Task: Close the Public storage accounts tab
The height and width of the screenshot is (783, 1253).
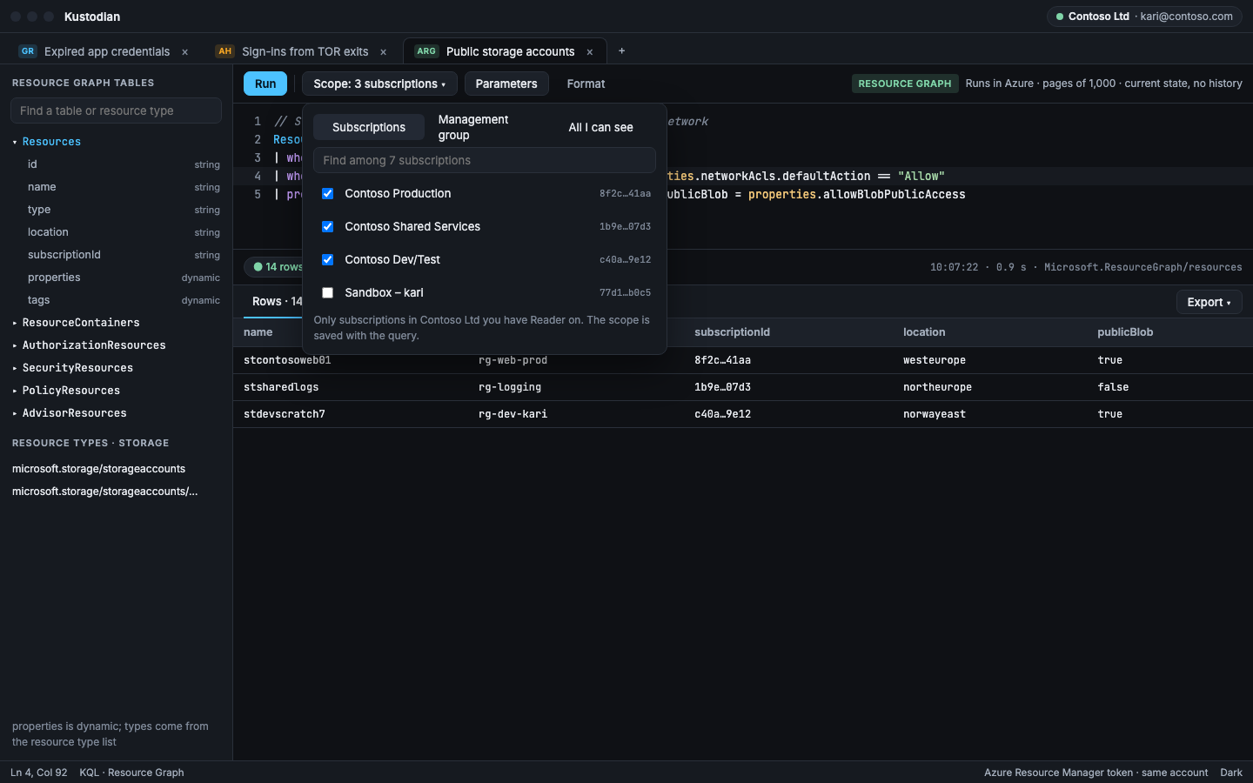Action: coord(590,52)
